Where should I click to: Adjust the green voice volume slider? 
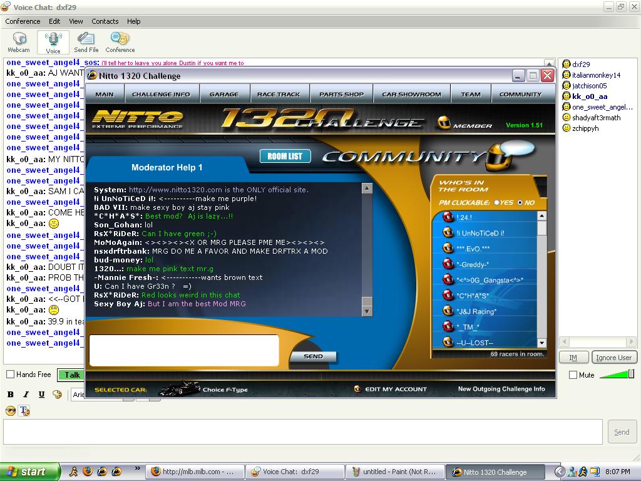pos(617,374)
